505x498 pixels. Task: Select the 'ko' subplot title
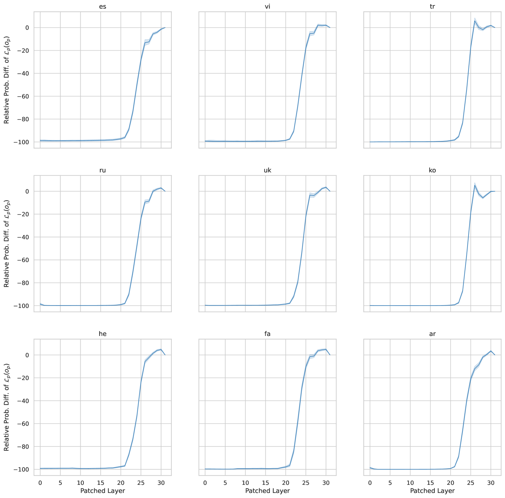[432, 170]
